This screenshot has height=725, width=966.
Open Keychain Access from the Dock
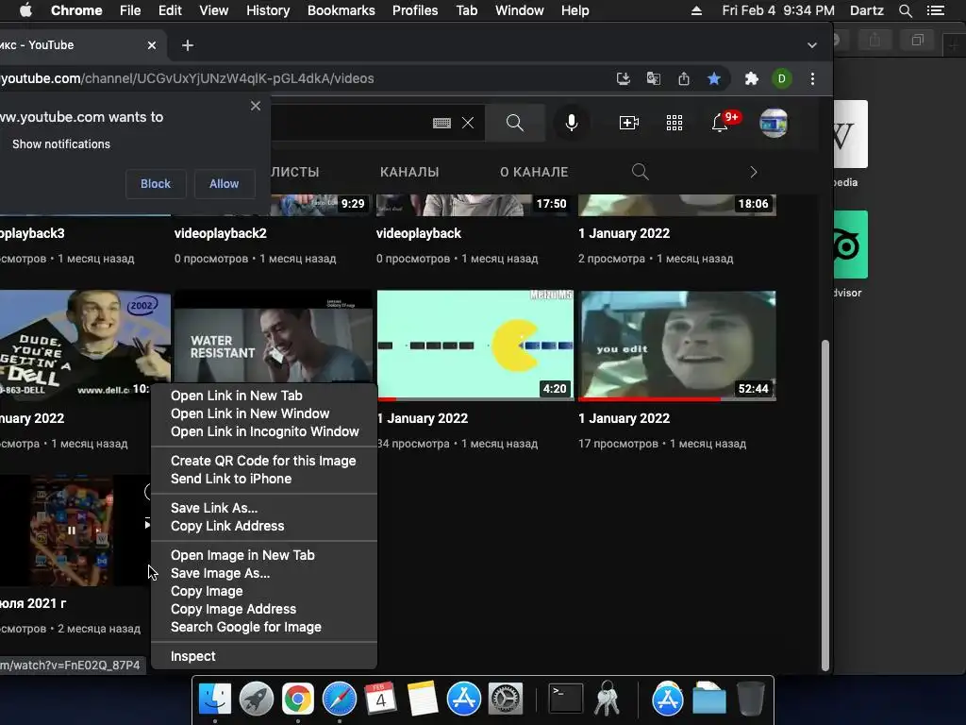[607, 700]
